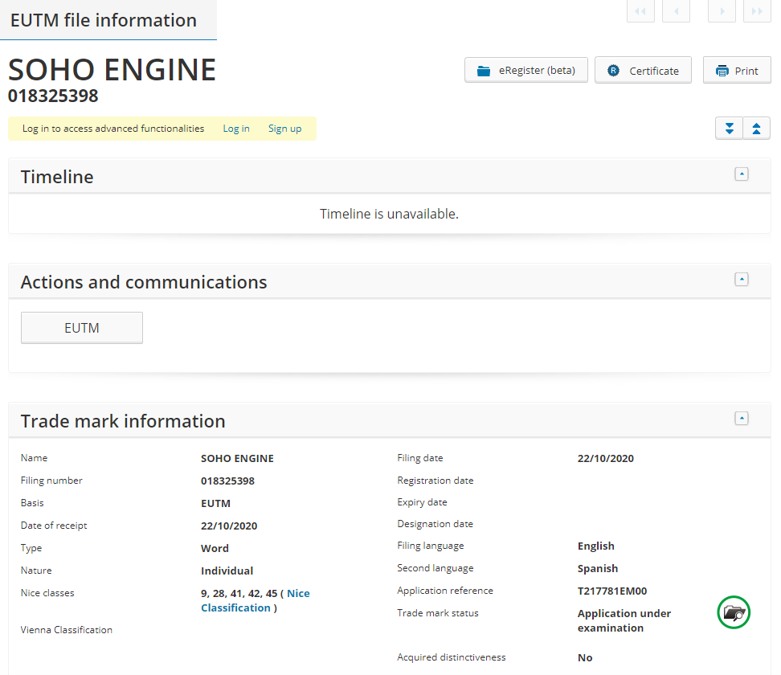Collapse all sections with double-up arrows
The width and height of the screenshot is (781, 675).
[757, 129]
